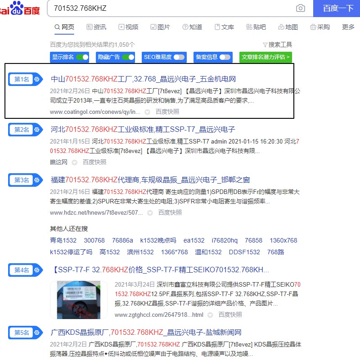
Task: Click related search 温和1532
Action: pyautogui.click(x=208, y=252)
